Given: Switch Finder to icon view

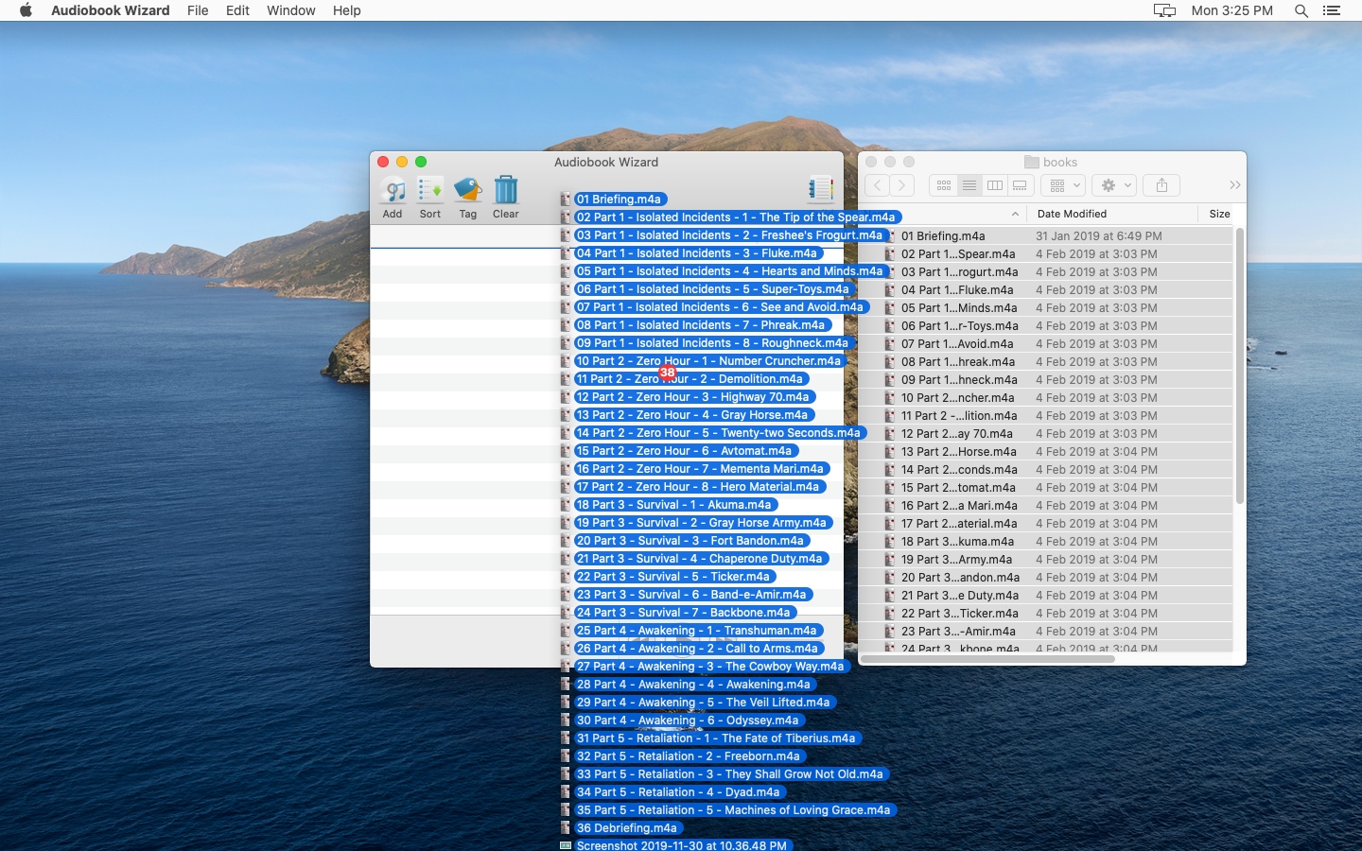Looking at the screenshot, I should point(944,185).
